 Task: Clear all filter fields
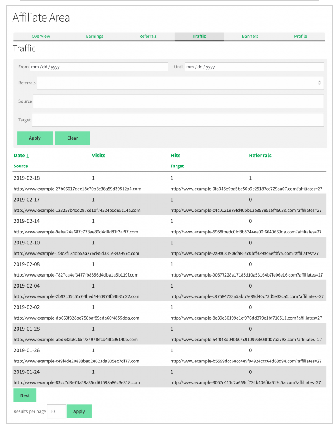pyautogui.click(x=73, y=138)
